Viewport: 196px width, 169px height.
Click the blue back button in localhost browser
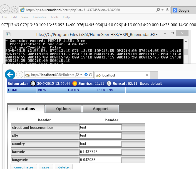tap(10, 75)
